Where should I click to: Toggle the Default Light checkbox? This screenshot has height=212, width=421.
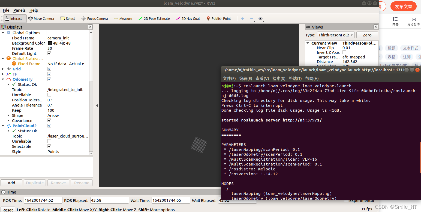[49, 53]
